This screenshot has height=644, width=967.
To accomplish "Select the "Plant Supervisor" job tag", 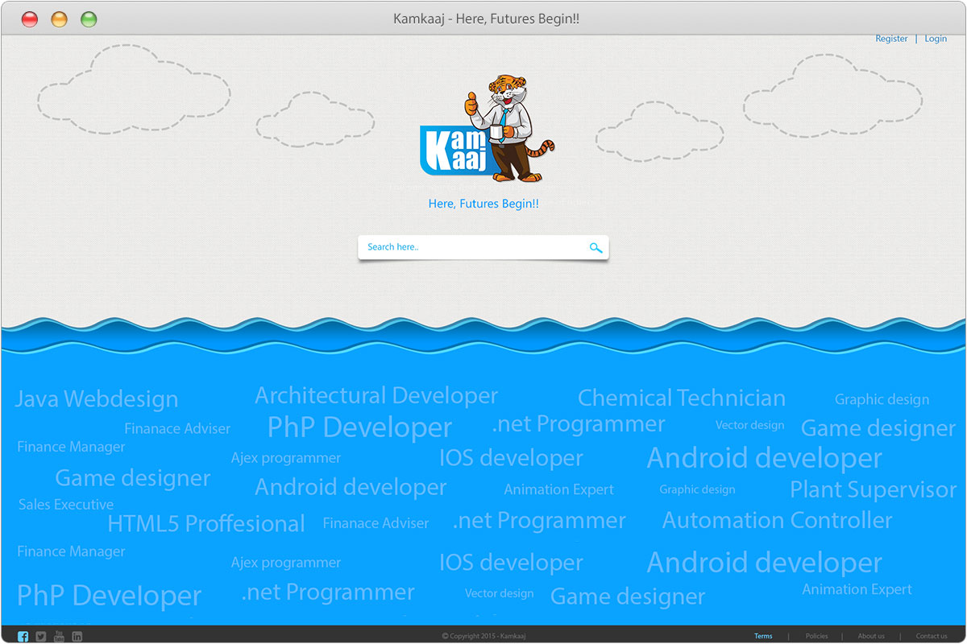I will click(x=874, y=489).
